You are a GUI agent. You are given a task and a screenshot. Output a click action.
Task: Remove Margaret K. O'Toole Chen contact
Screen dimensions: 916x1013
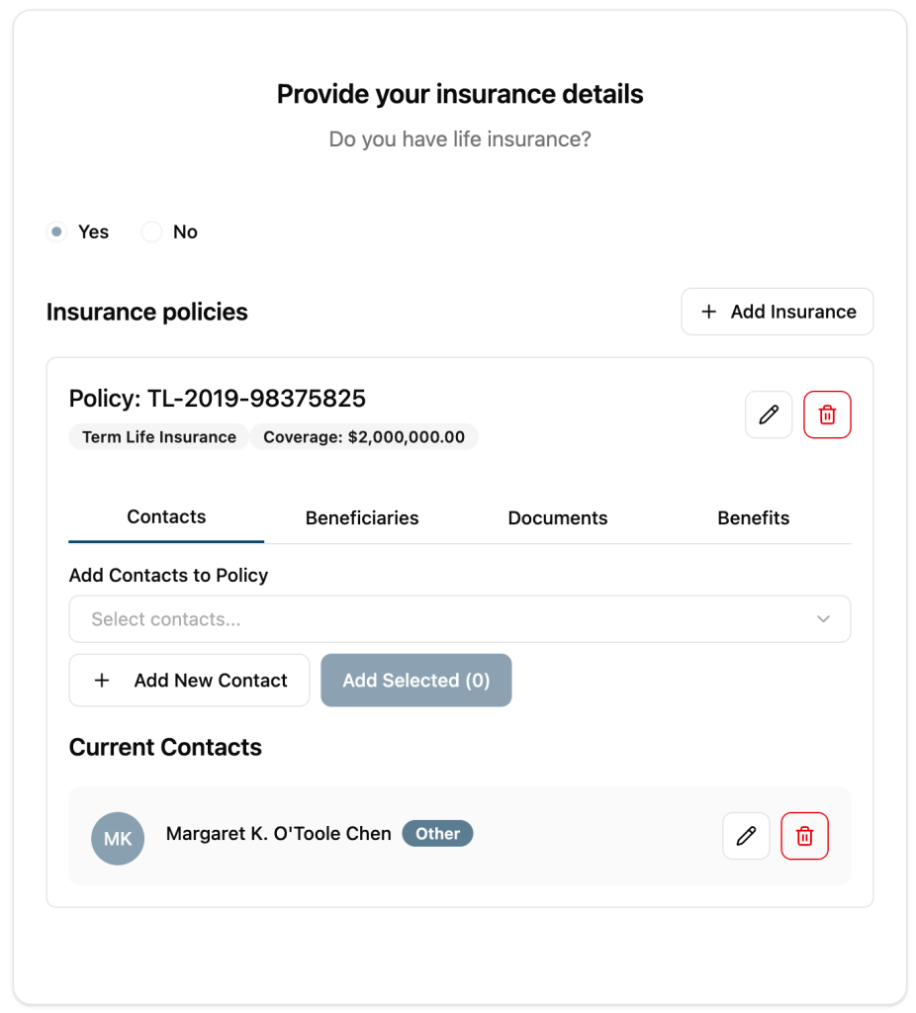804,836
